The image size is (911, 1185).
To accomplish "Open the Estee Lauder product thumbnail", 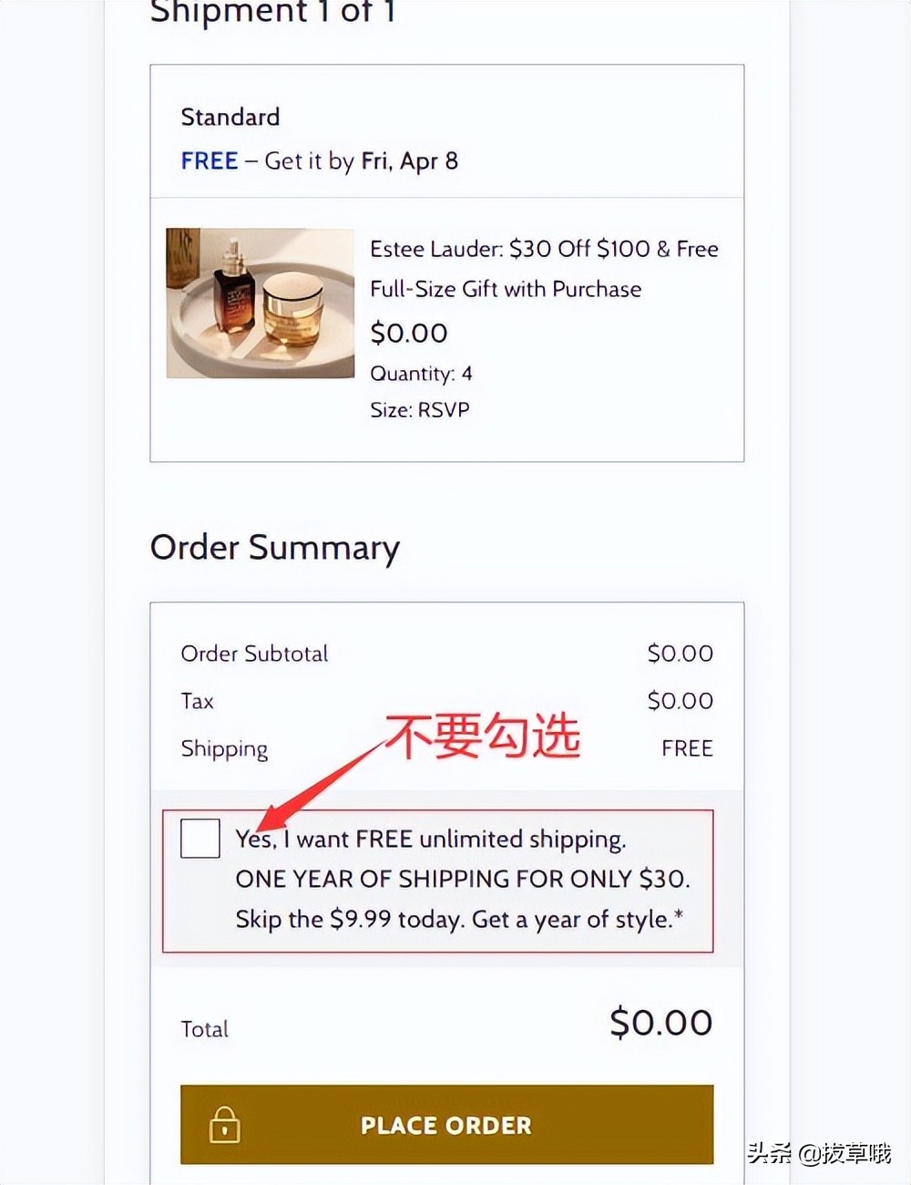I will [x=260, y=303].
